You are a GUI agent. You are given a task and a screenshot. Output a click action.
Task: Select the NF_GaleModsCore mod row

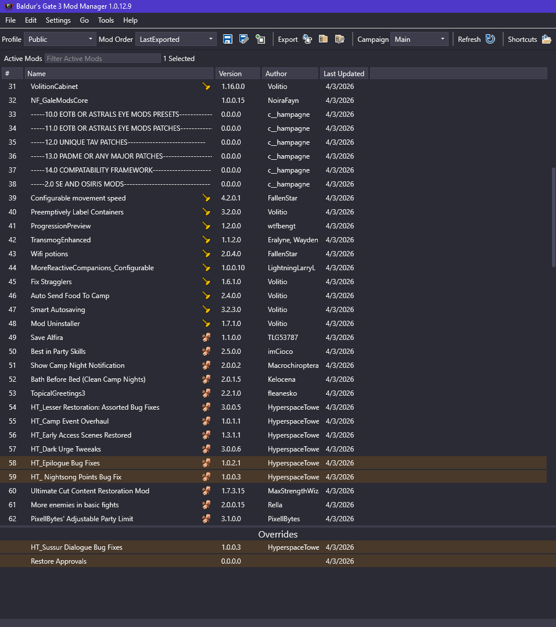point(274,101)
